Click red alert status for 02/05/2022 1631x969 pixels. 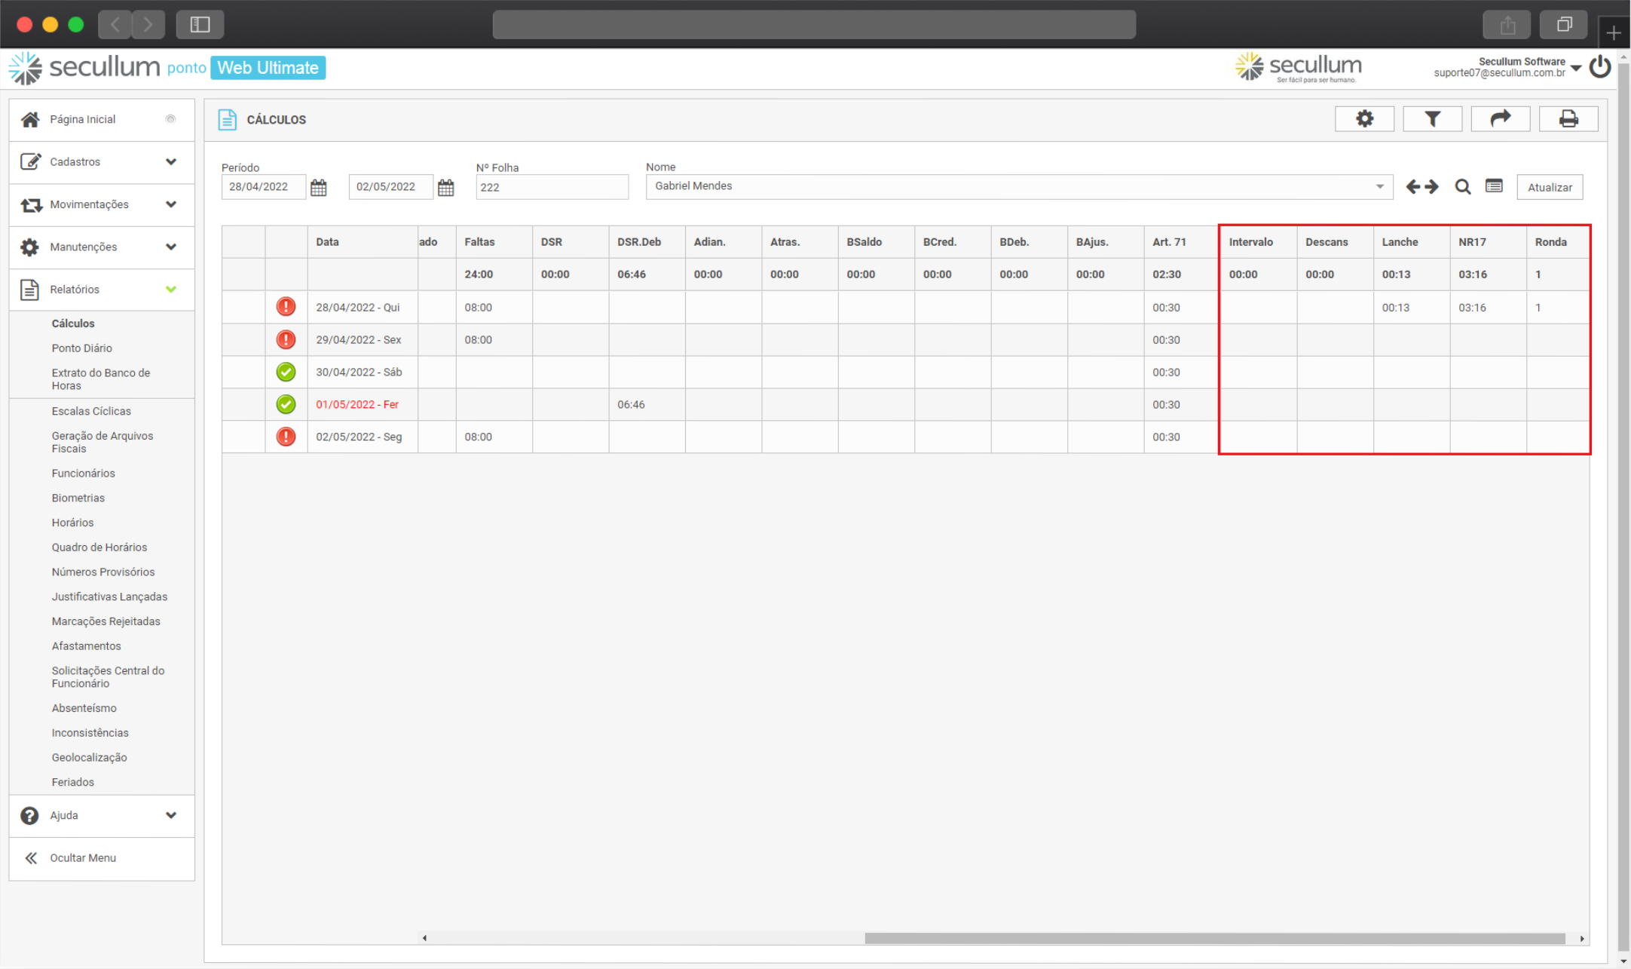click(x=286, y=437)
